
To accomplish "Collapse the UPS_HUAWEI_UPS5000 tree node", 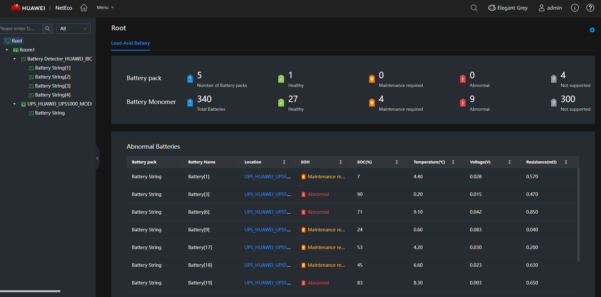I will pos(15,104).
